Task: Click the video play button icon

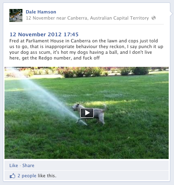Action: [87, 113]
